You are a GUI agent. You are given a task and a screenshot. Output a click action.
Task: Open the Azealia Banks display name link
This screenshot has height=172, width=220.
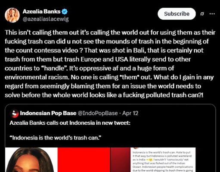pos(41,12)
